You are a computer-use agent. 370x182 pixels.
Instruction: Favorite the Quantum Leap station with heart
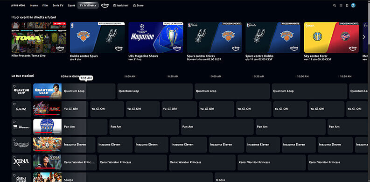(x=14, y=86)
